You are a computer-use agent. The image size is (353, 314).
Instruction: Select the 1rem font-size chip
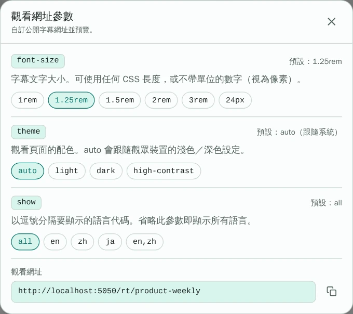(28, 100)
